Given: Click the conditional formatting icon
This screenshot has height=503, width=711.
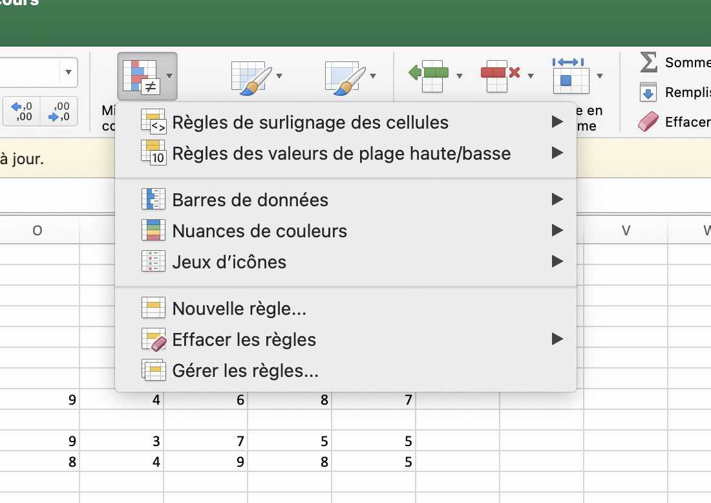Looking at the screenshot, I should 140,75.
